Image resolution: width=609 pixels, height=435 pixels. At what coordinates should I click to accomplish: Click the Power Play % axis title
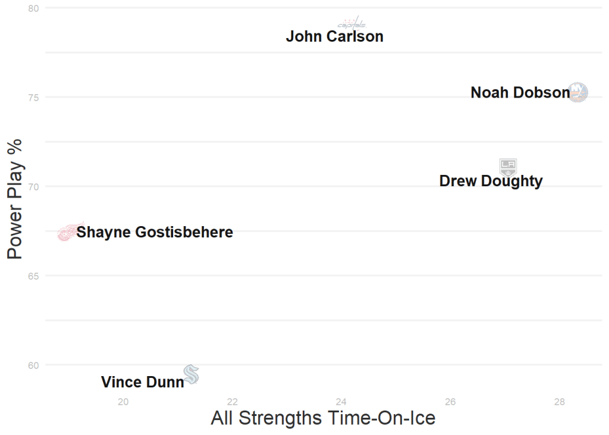point(15,199)
